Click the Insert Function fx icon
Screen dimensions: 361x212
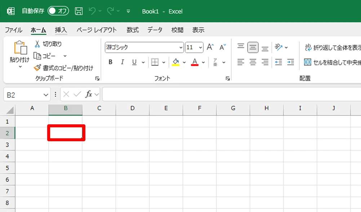click(x=89, y=94)
